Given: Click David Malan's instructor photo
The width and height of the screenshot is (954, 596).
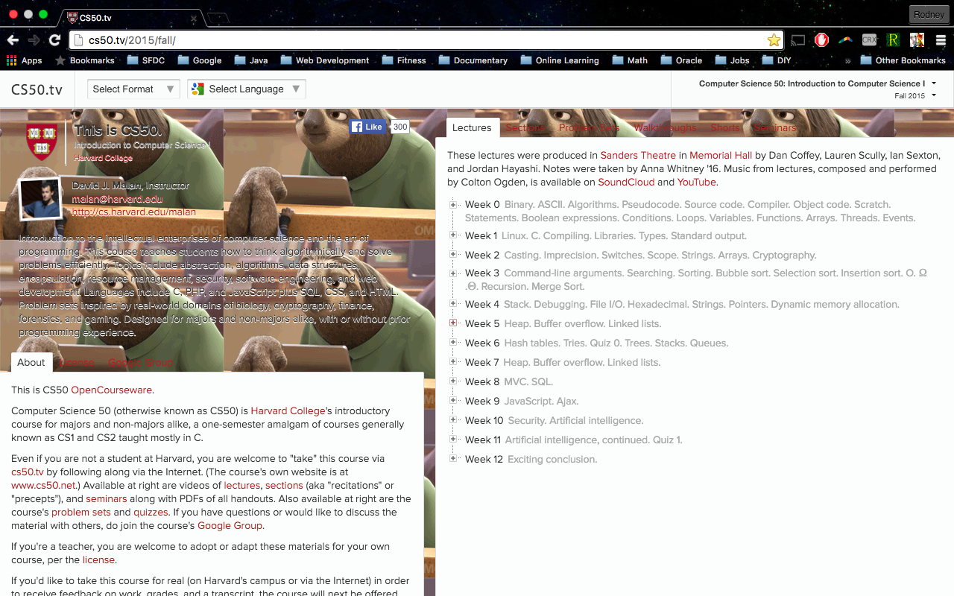Looking at the screenshot, I should tap(40, 199).
